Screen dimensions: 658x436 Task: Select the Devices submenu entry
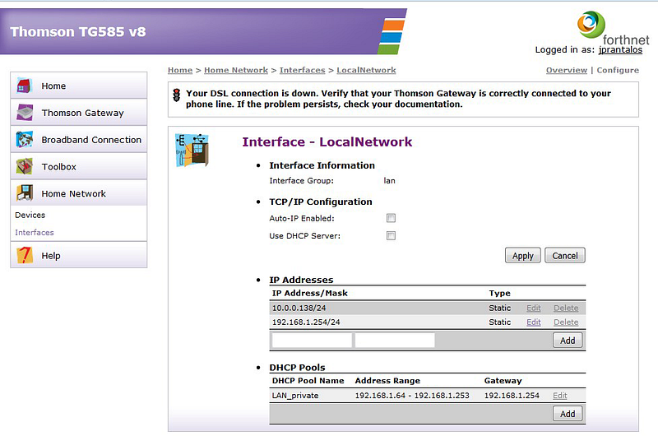[30, 215]
